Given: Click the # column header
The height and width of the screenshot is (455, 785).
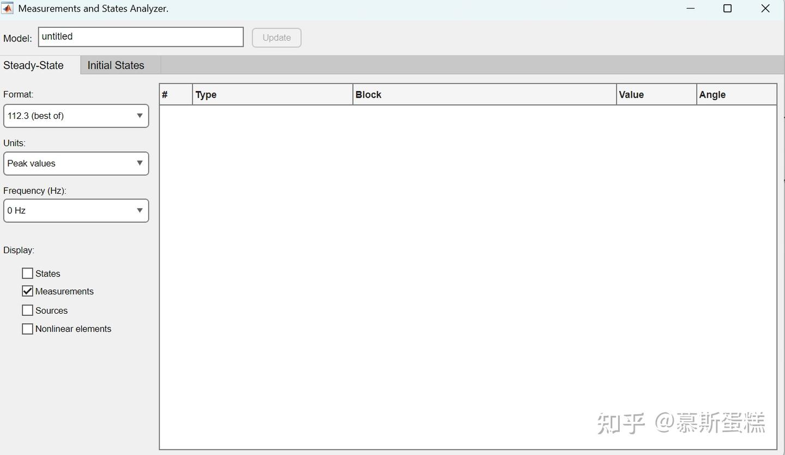Looking at the screenshot, I should pos(176,94).
